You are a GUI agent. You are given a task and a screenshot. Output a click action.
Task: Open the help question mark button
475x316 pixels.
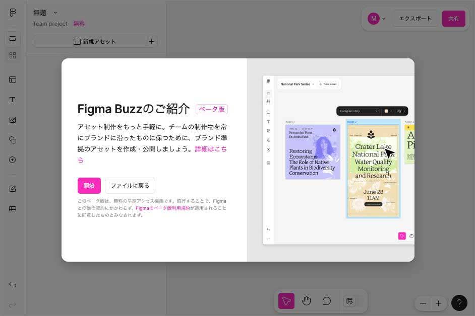(x=459, y=303)
